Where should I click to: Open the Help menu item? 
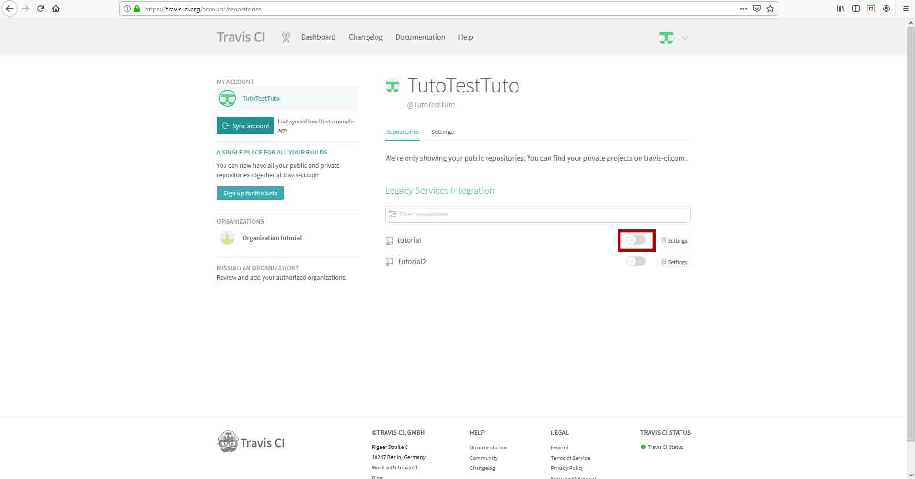(465, 37)
